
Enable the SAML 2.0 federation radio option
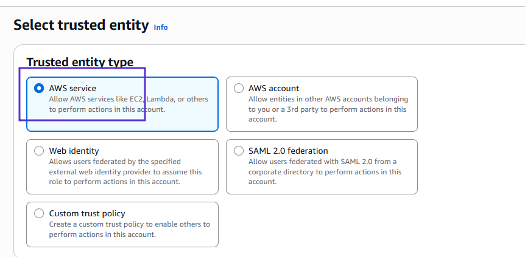(238, 151)
